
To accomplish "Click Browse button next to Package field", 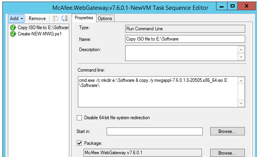I will click(x=227, y=153).
